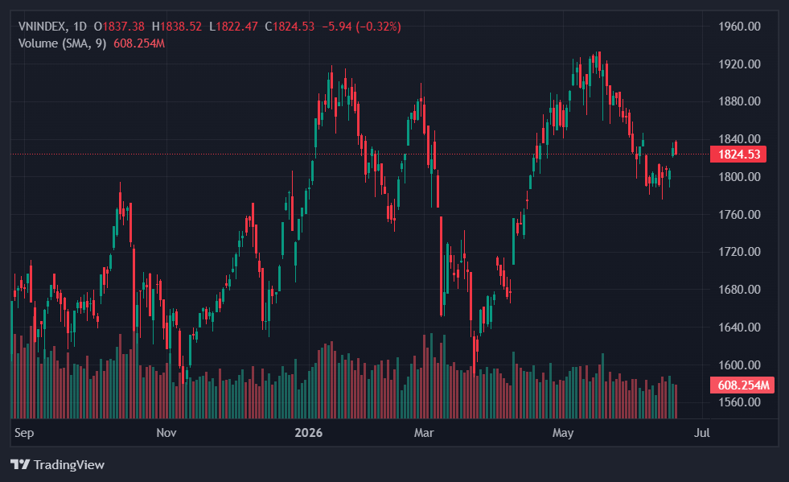The width and height of the screenshot is (789, 482).
Task: Click the Jul label on time axis
Action: pos(701,433)
